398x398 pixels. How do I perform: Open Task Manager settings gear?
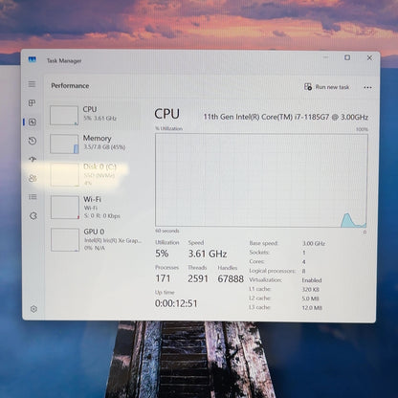point(33,309)
